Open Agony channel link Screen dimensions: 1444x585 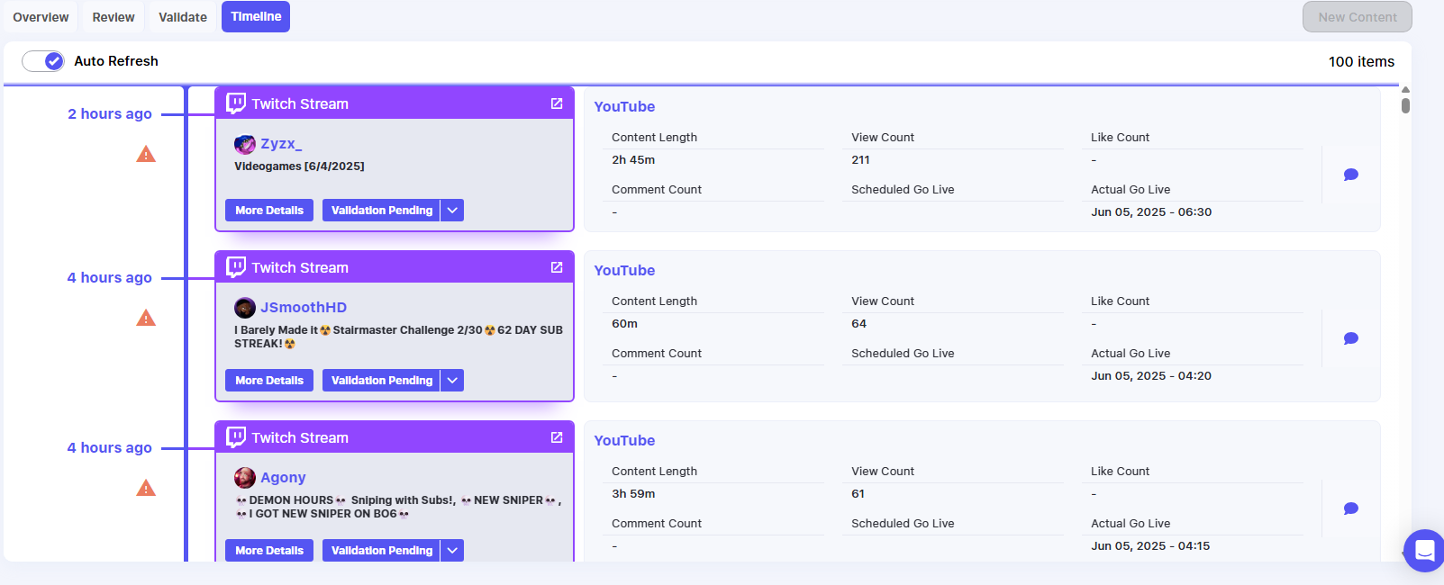tap(283, 478)
